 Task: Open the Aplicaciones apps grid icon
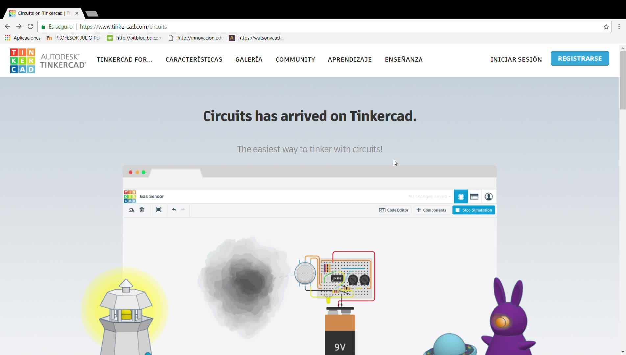7,38
